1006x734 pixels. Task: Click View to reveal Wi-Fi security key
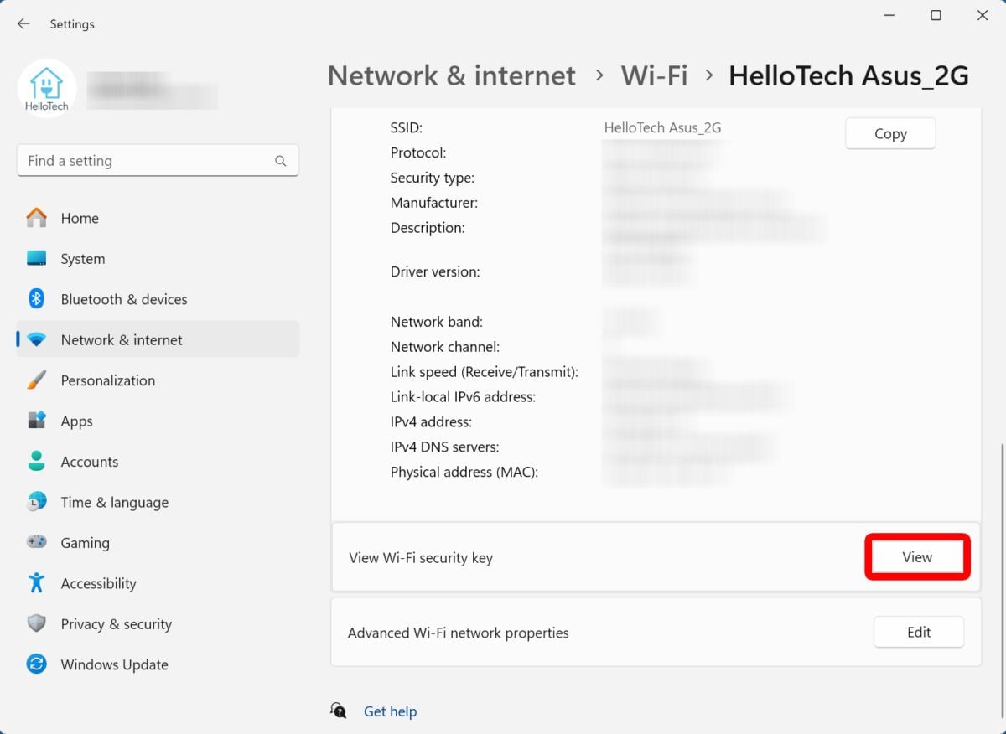click(916, 556)
